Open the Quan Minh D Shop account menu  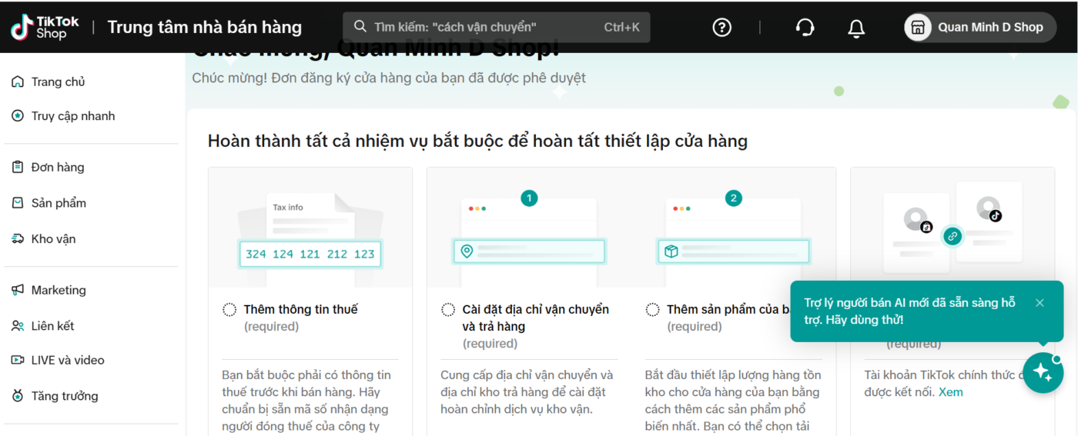(980, 27)
